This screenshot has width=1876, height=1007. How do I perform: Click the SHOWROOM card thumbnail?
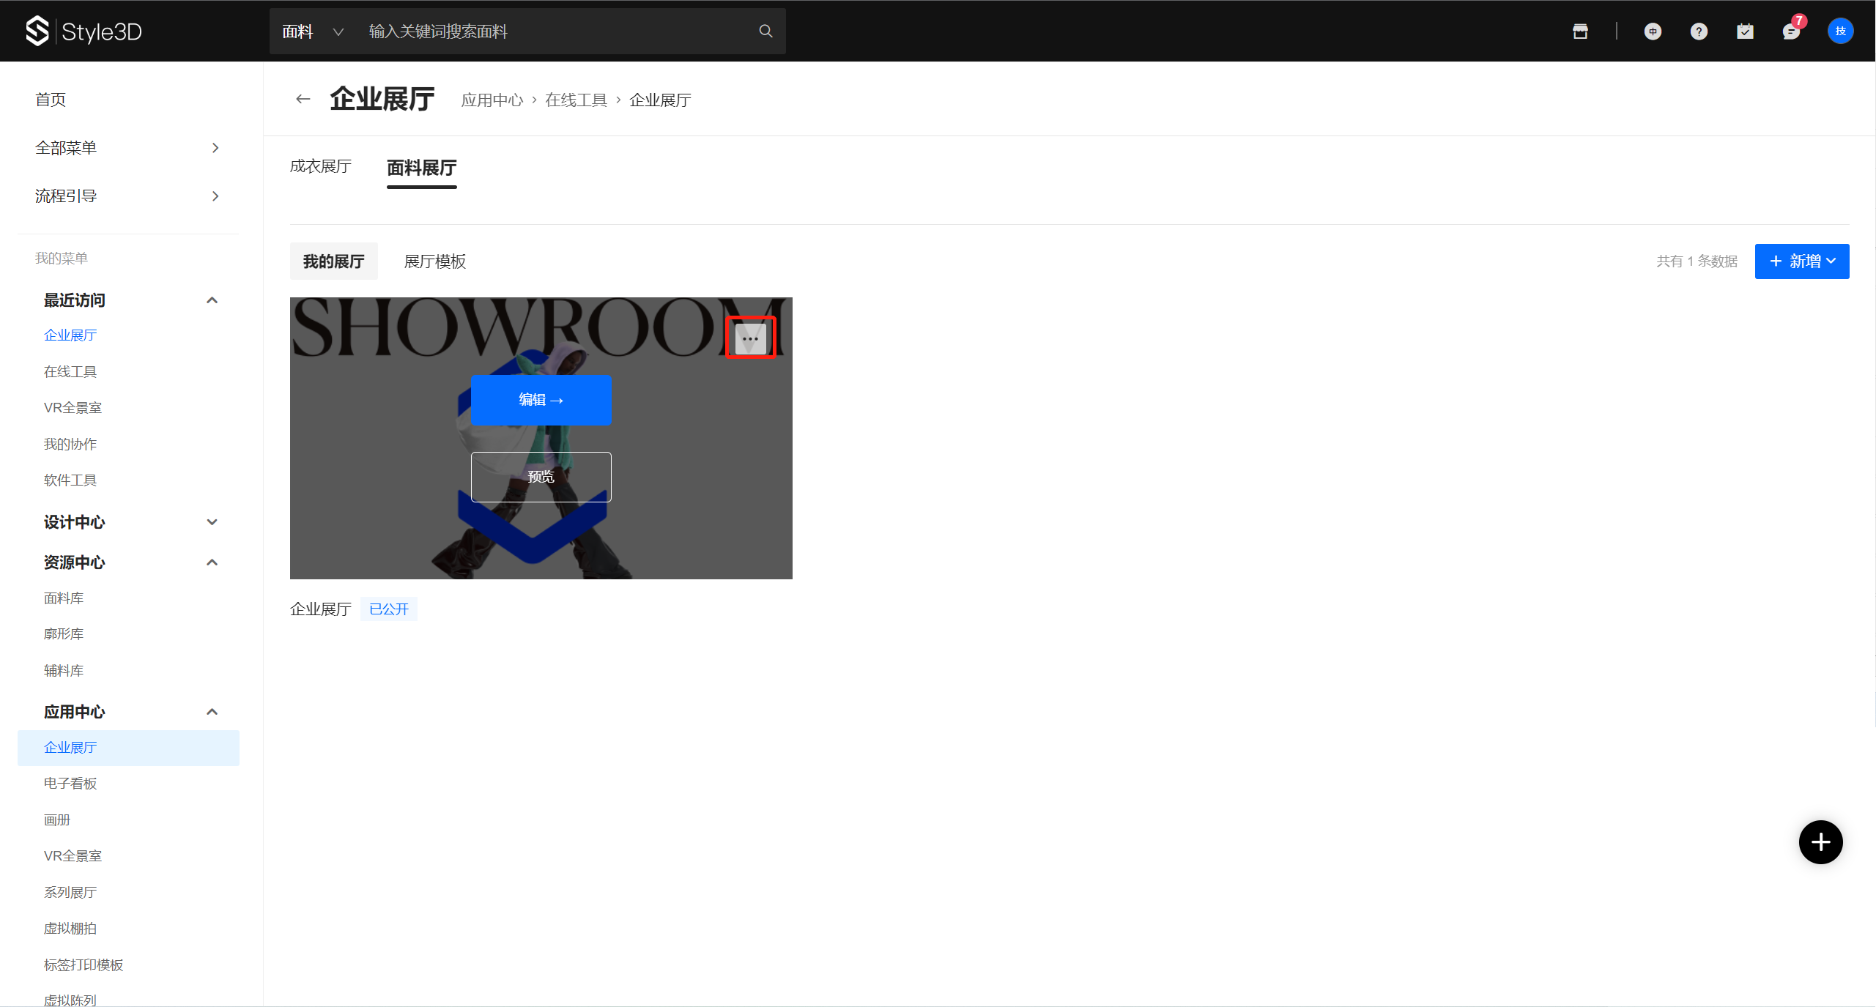(541, 438)
